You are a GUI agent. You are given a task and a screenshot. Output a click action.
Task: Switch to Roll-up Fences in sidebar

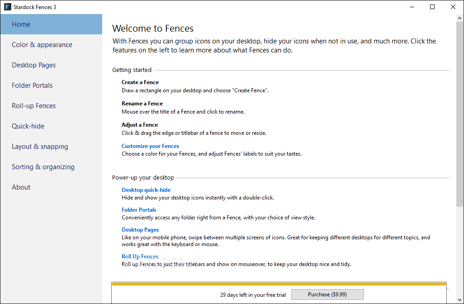coord(51,106)
